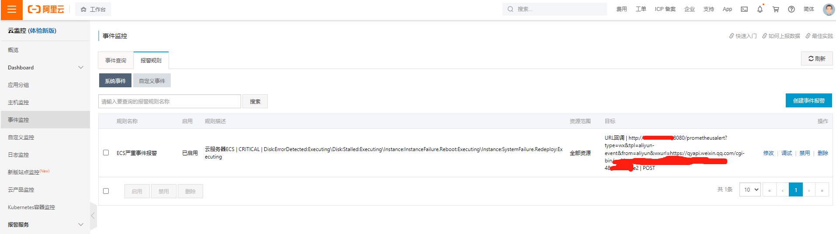Image resolution: width=836 pixels, height=234 pixels.
Task: Select the ECS严重事件报警 row checkbox
Action: coord(106,153)
